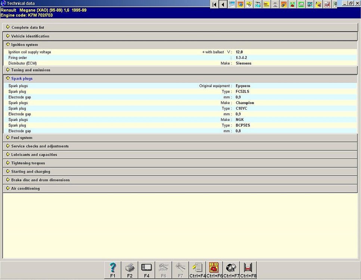
Task: Click the Renault Megane (XAO) vehicle title
Action: coord(44,10)
